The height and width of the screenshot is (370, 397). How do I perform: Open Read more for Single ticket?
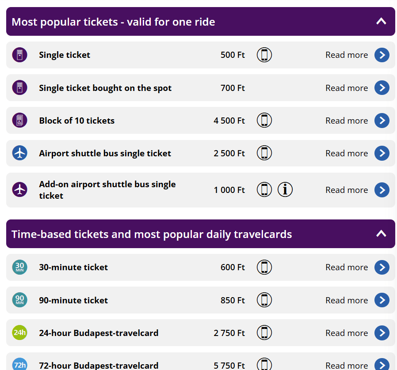coord(347,55)
